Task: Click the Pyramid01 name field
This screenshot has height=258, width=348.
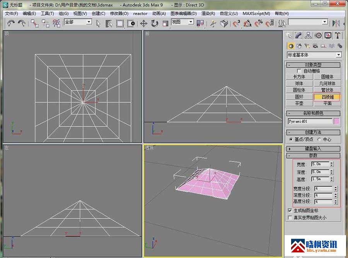Action: coord(310,121)
